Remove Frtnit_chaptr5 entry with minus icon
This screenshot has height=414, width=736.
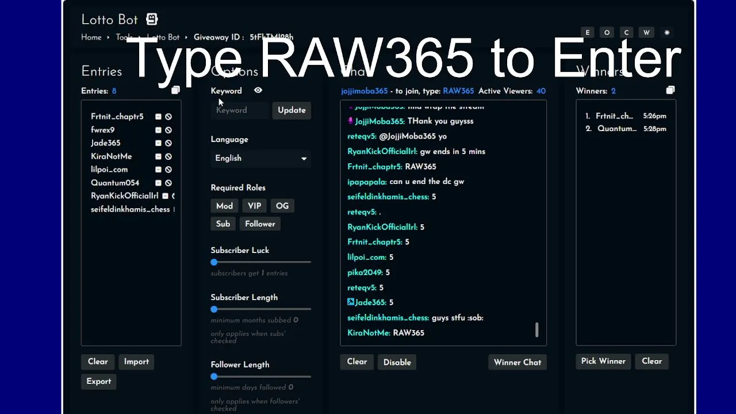[x=158, y=117]
